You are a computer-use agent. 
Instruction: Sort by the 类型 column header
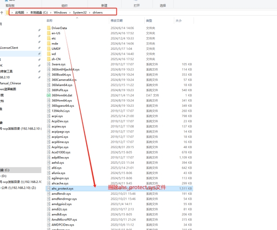pos(149,21)
